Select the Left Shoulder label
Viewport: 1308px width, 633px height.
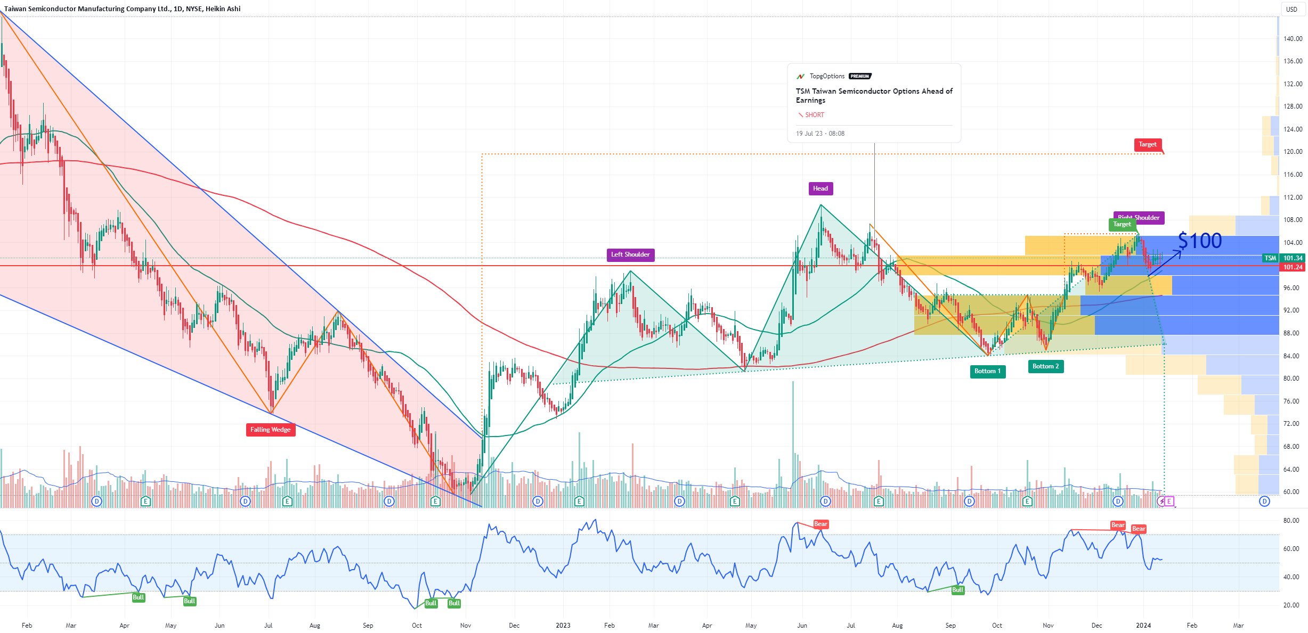[630, 254]
